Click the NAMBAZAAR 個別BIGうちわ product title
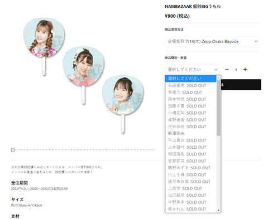Image resolution: width=268 pixels, height=219 pixels. pyautogui.click(x=193, y=7)
